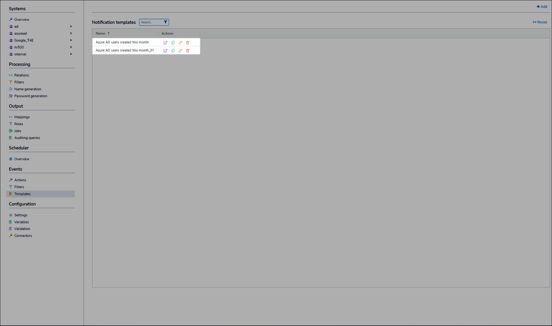Open Settings under Configuration
Image resolution: width=552 pixels, height=326 pixels.
click(x=20, y=215)
